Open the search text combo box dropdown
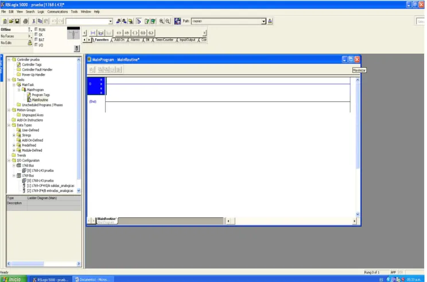 110,21
